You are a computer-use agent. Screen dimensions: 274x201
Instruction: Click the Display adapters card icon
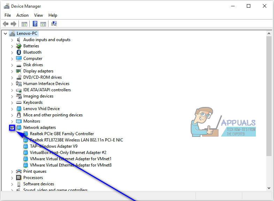19,71
